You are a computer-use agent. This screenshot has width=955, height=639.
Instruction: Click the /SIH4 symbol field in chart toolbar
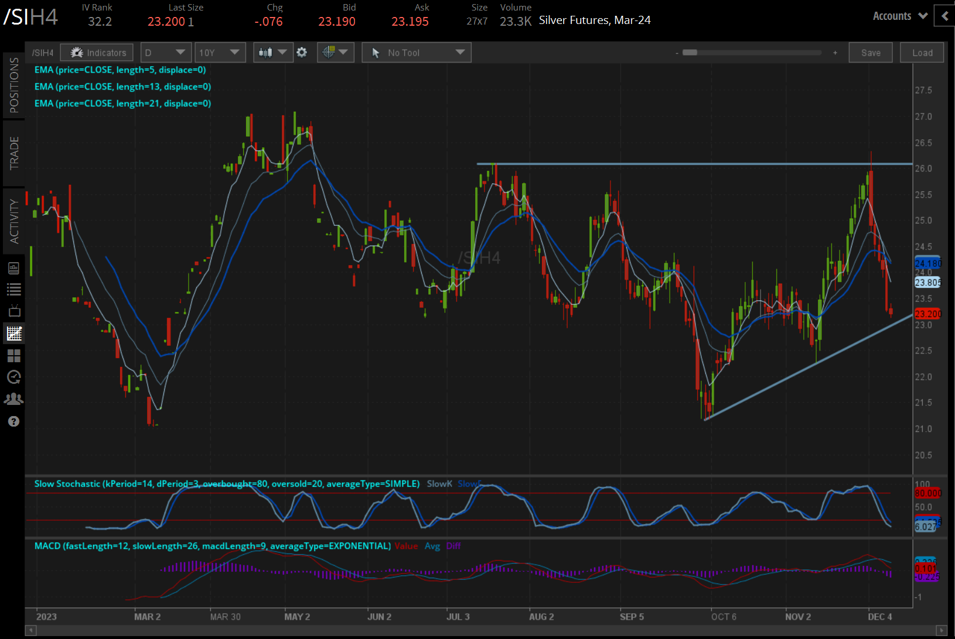42,53
